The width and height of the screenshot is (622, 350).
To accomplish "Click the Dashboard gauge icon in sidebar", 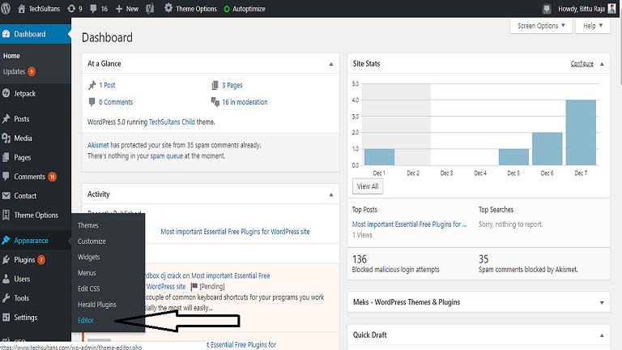I will (x=6, y=34).
